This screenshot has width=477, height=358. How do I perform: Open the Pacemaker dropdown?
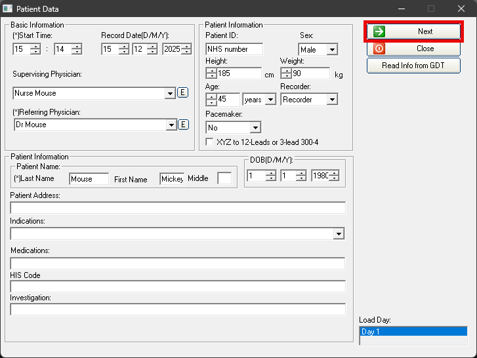[x=255, y=128]
